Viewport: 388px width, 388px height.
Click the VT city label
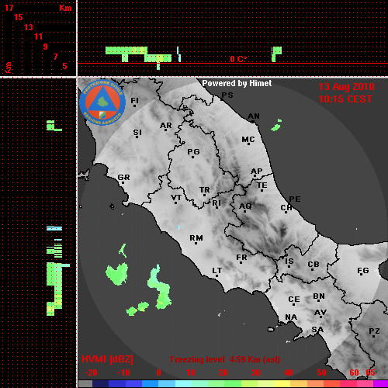[176, 198]
